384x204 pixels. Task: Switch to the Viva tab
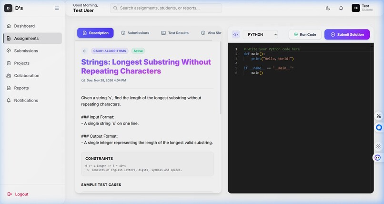[x=211, y=33]
